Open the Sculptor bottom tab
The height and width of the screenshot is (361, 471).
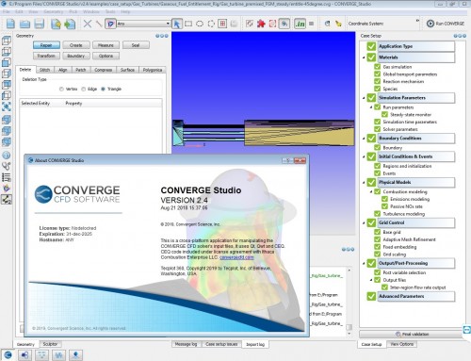coord(50,344)
